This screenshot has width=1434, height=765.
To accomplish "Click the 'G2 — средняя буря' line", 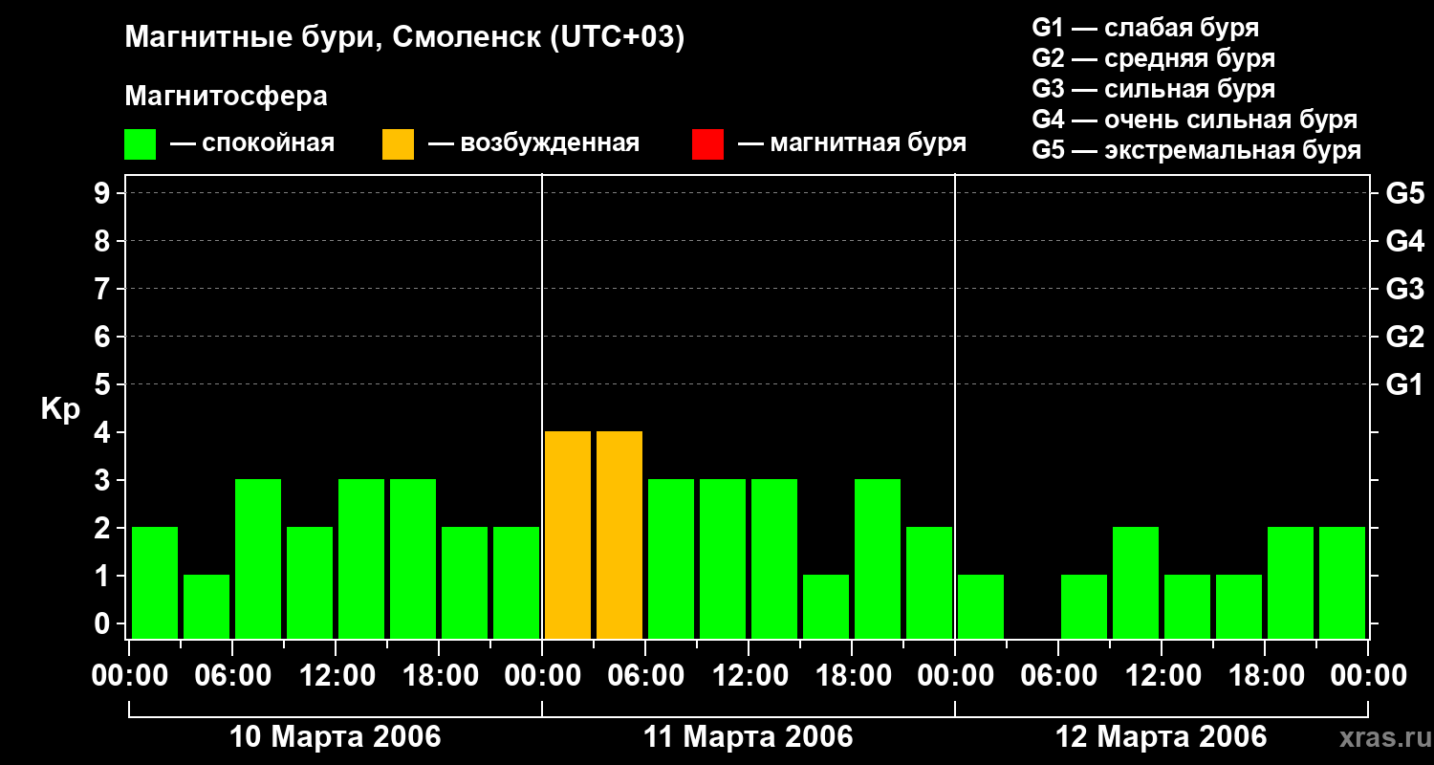I will pyautogui.click(x=1153, y=58).
